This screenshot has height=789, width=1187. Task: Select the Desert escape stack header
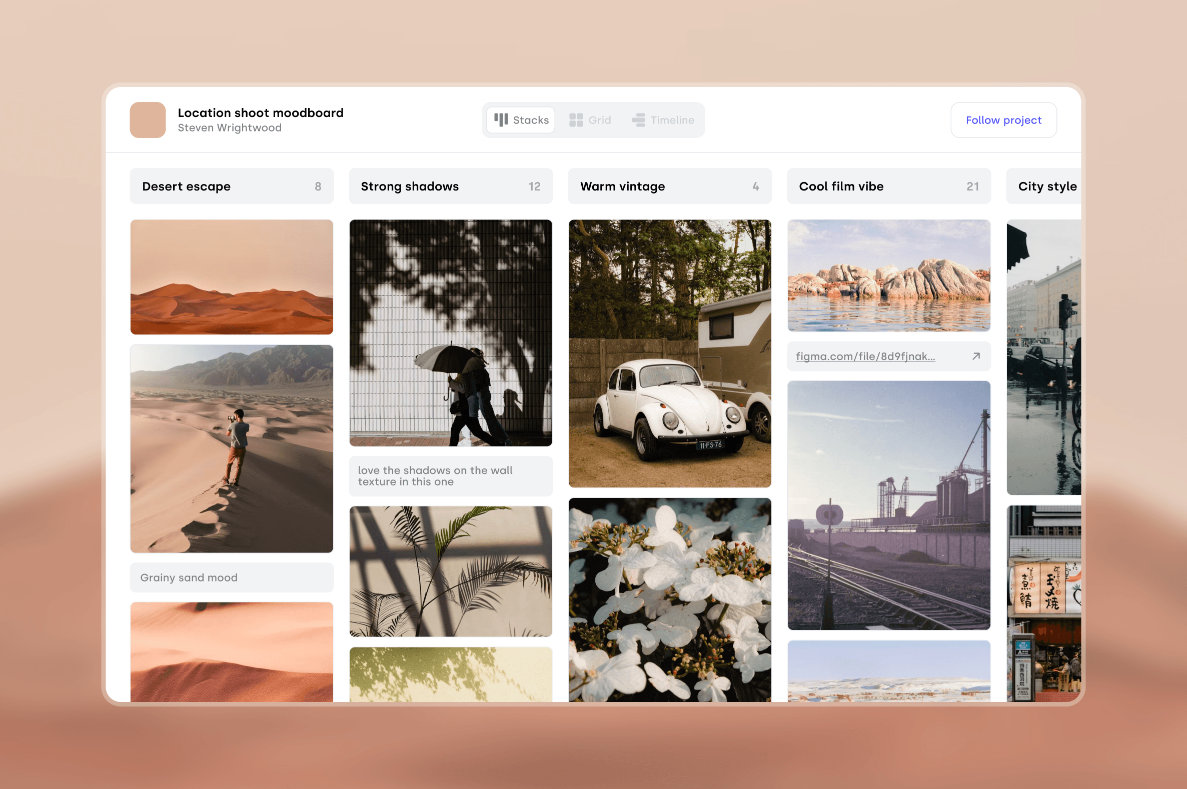(x=232, y=186)
